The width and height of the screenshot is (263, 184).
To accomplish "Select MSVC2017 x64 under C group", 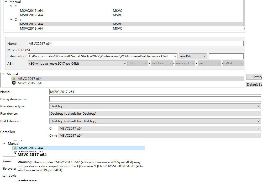I will (x=31, y=10).
